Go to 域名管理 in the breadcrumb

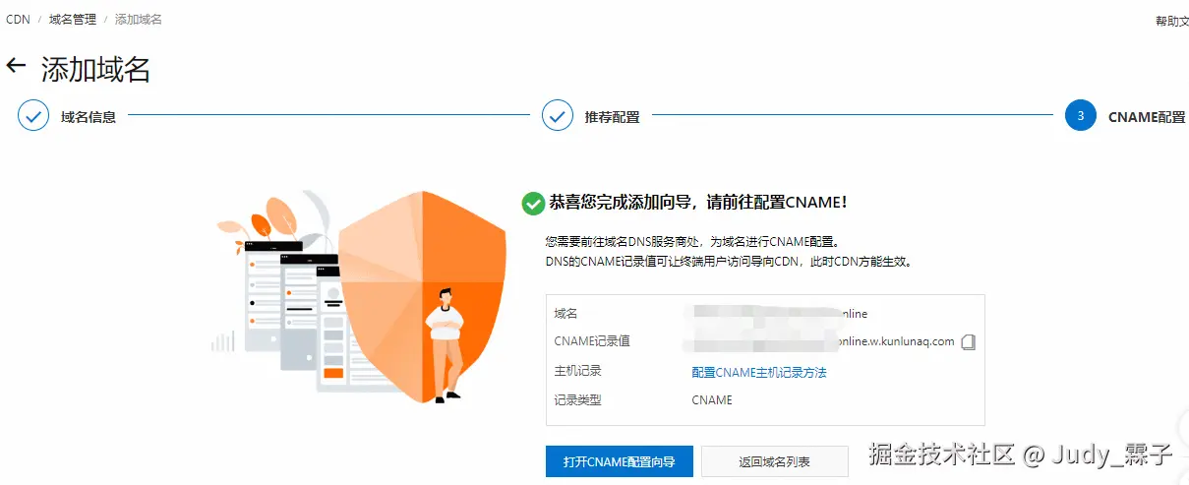(x=73, y=20)
